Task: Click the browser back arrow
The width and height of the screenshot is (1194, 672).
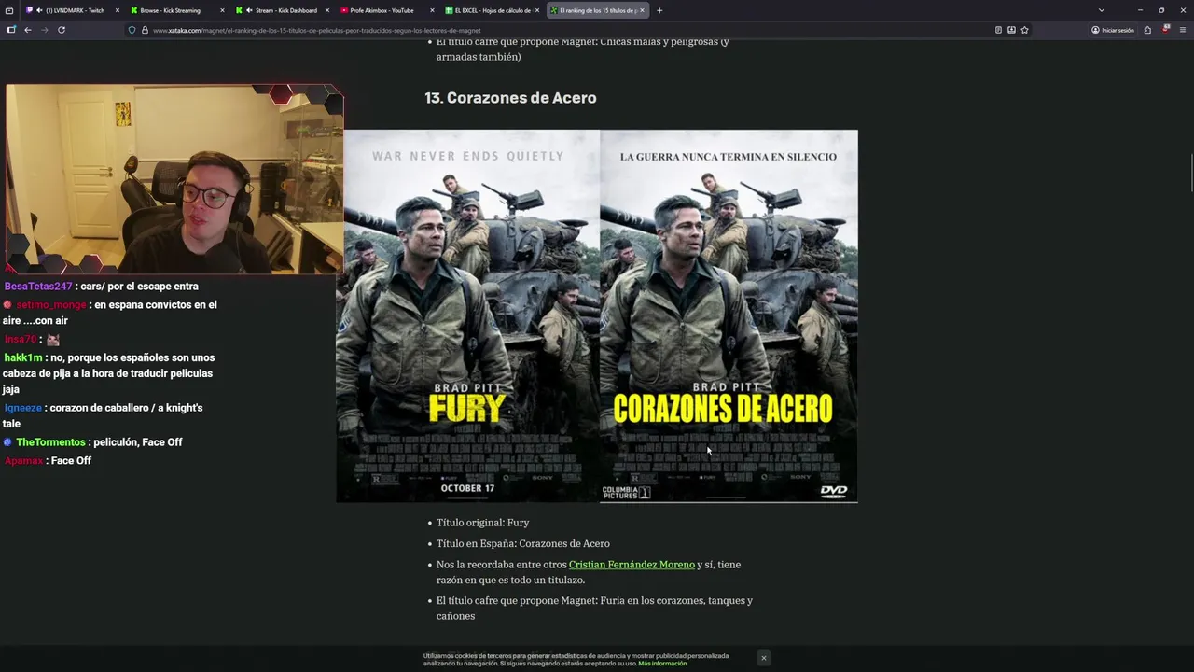Action: tap(28, 30)
